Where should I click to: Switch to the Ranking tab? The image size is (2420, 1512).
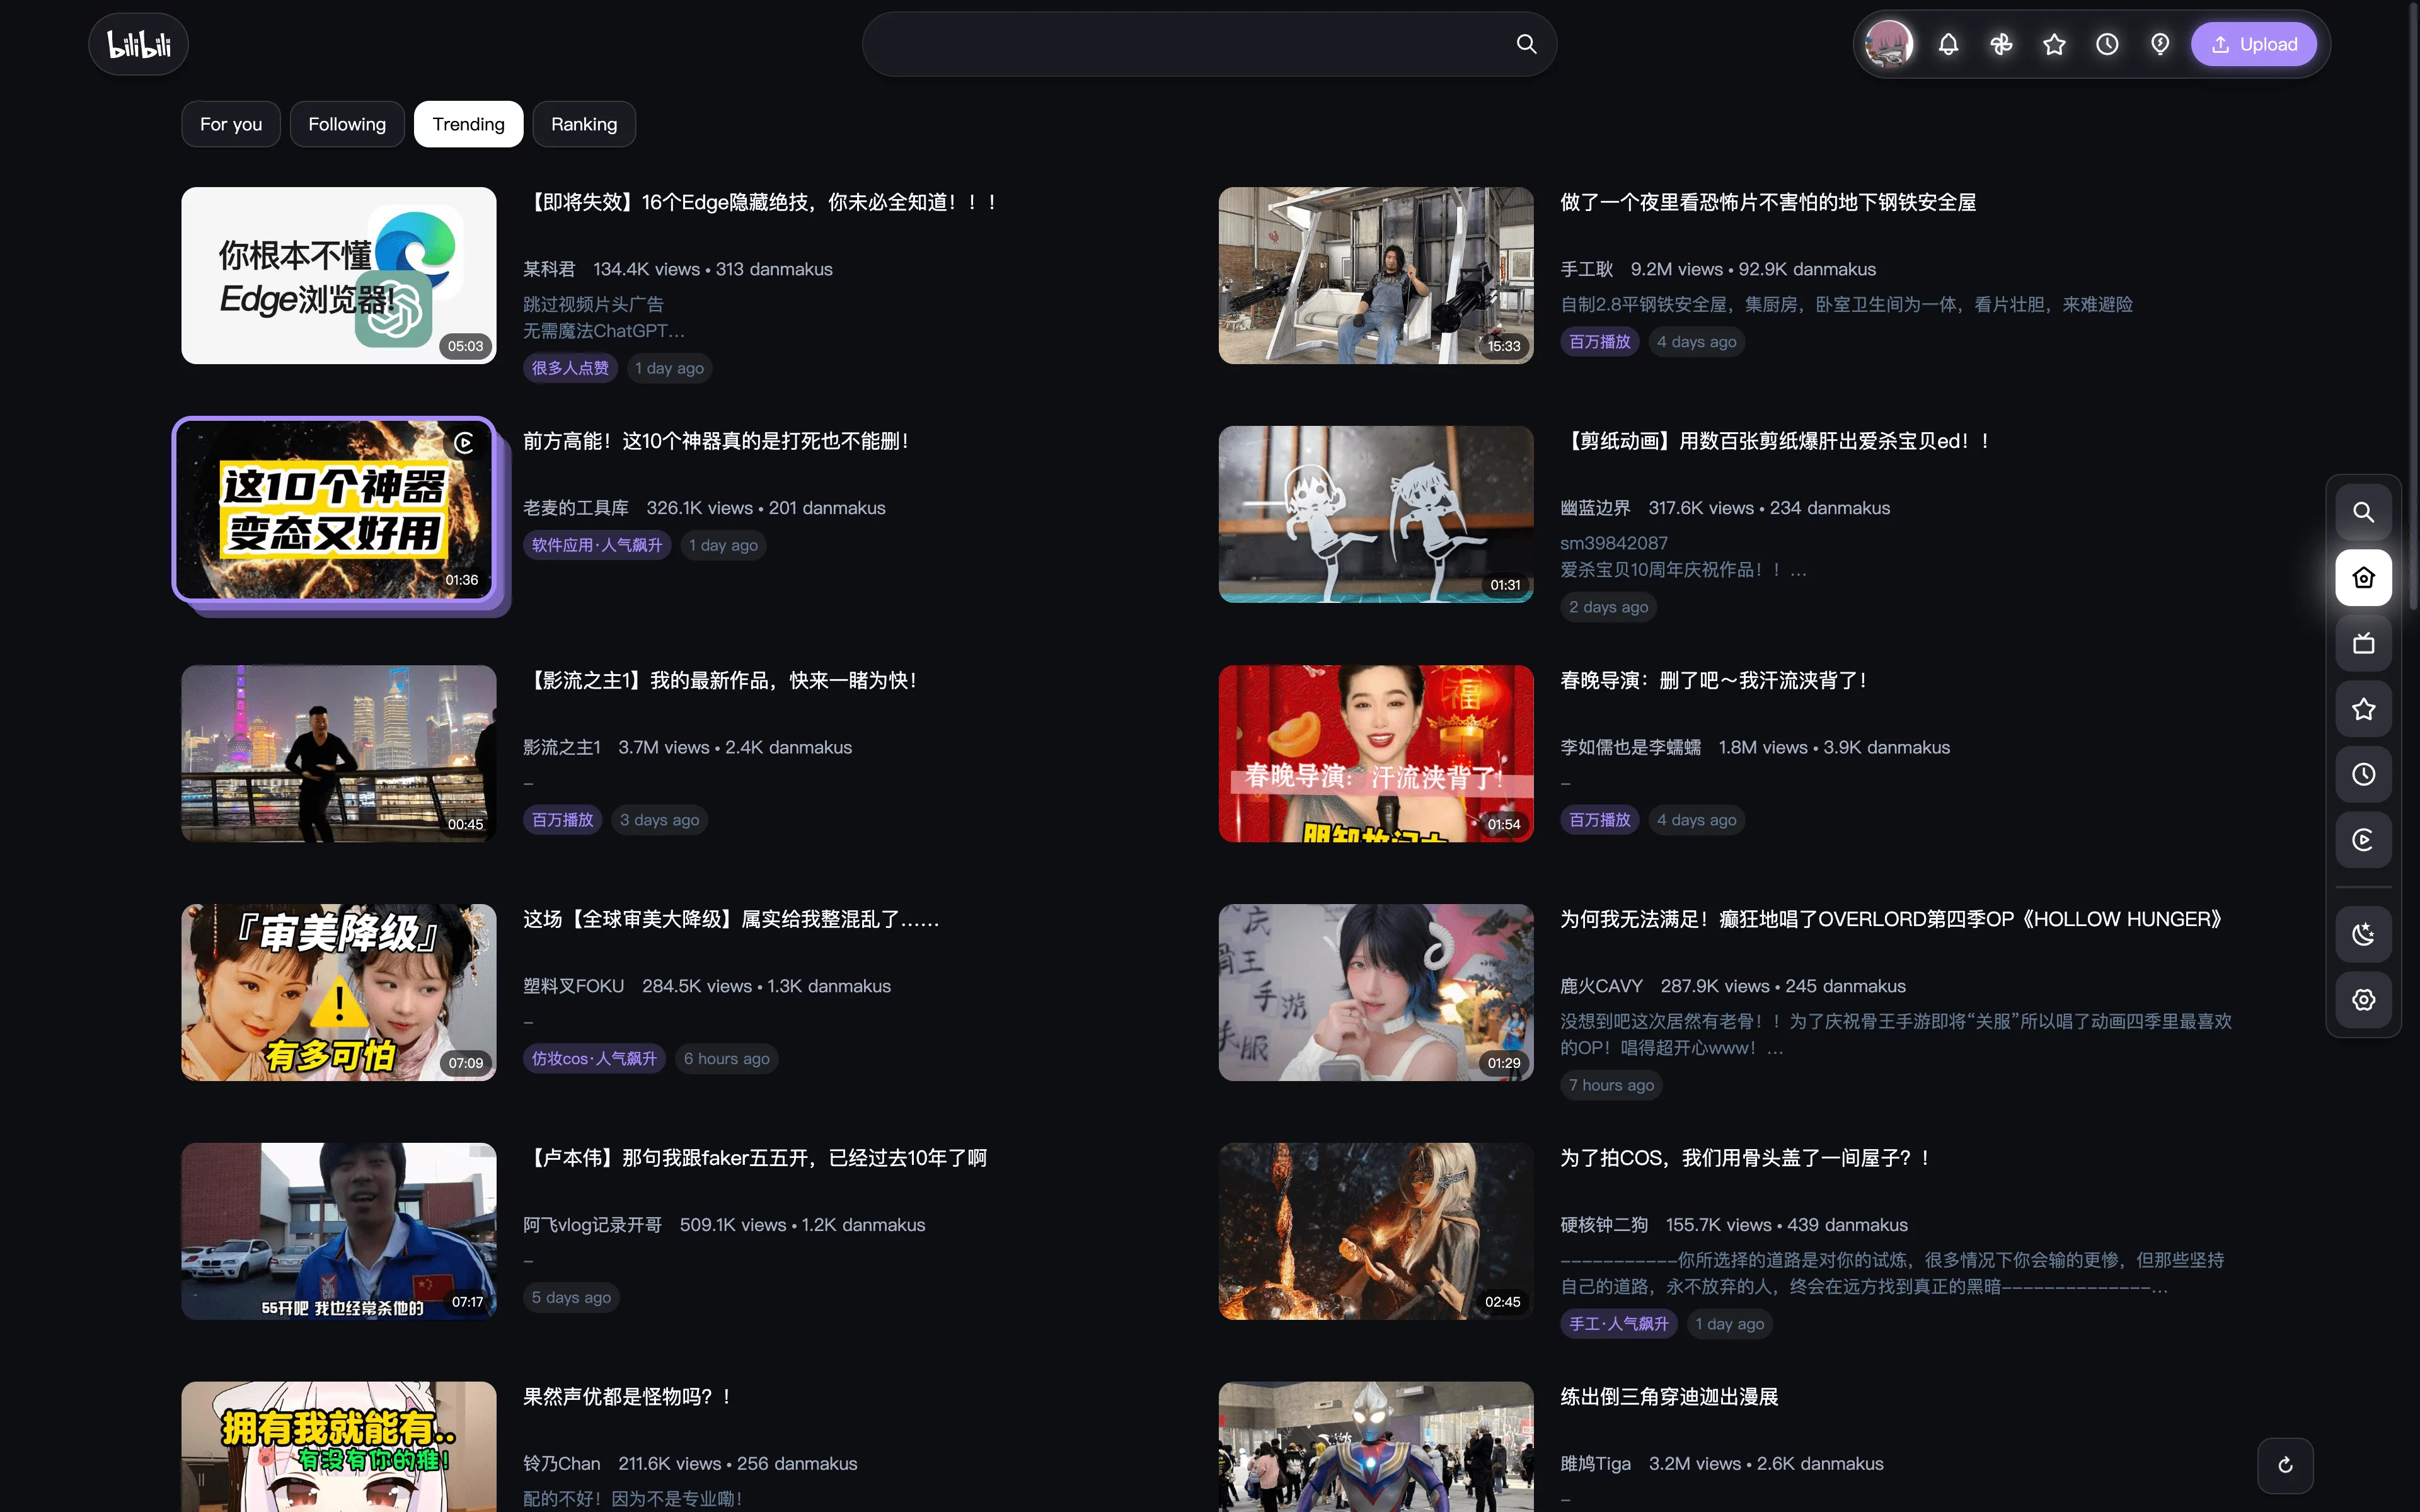pyautogui.click(x=584, y=124)
